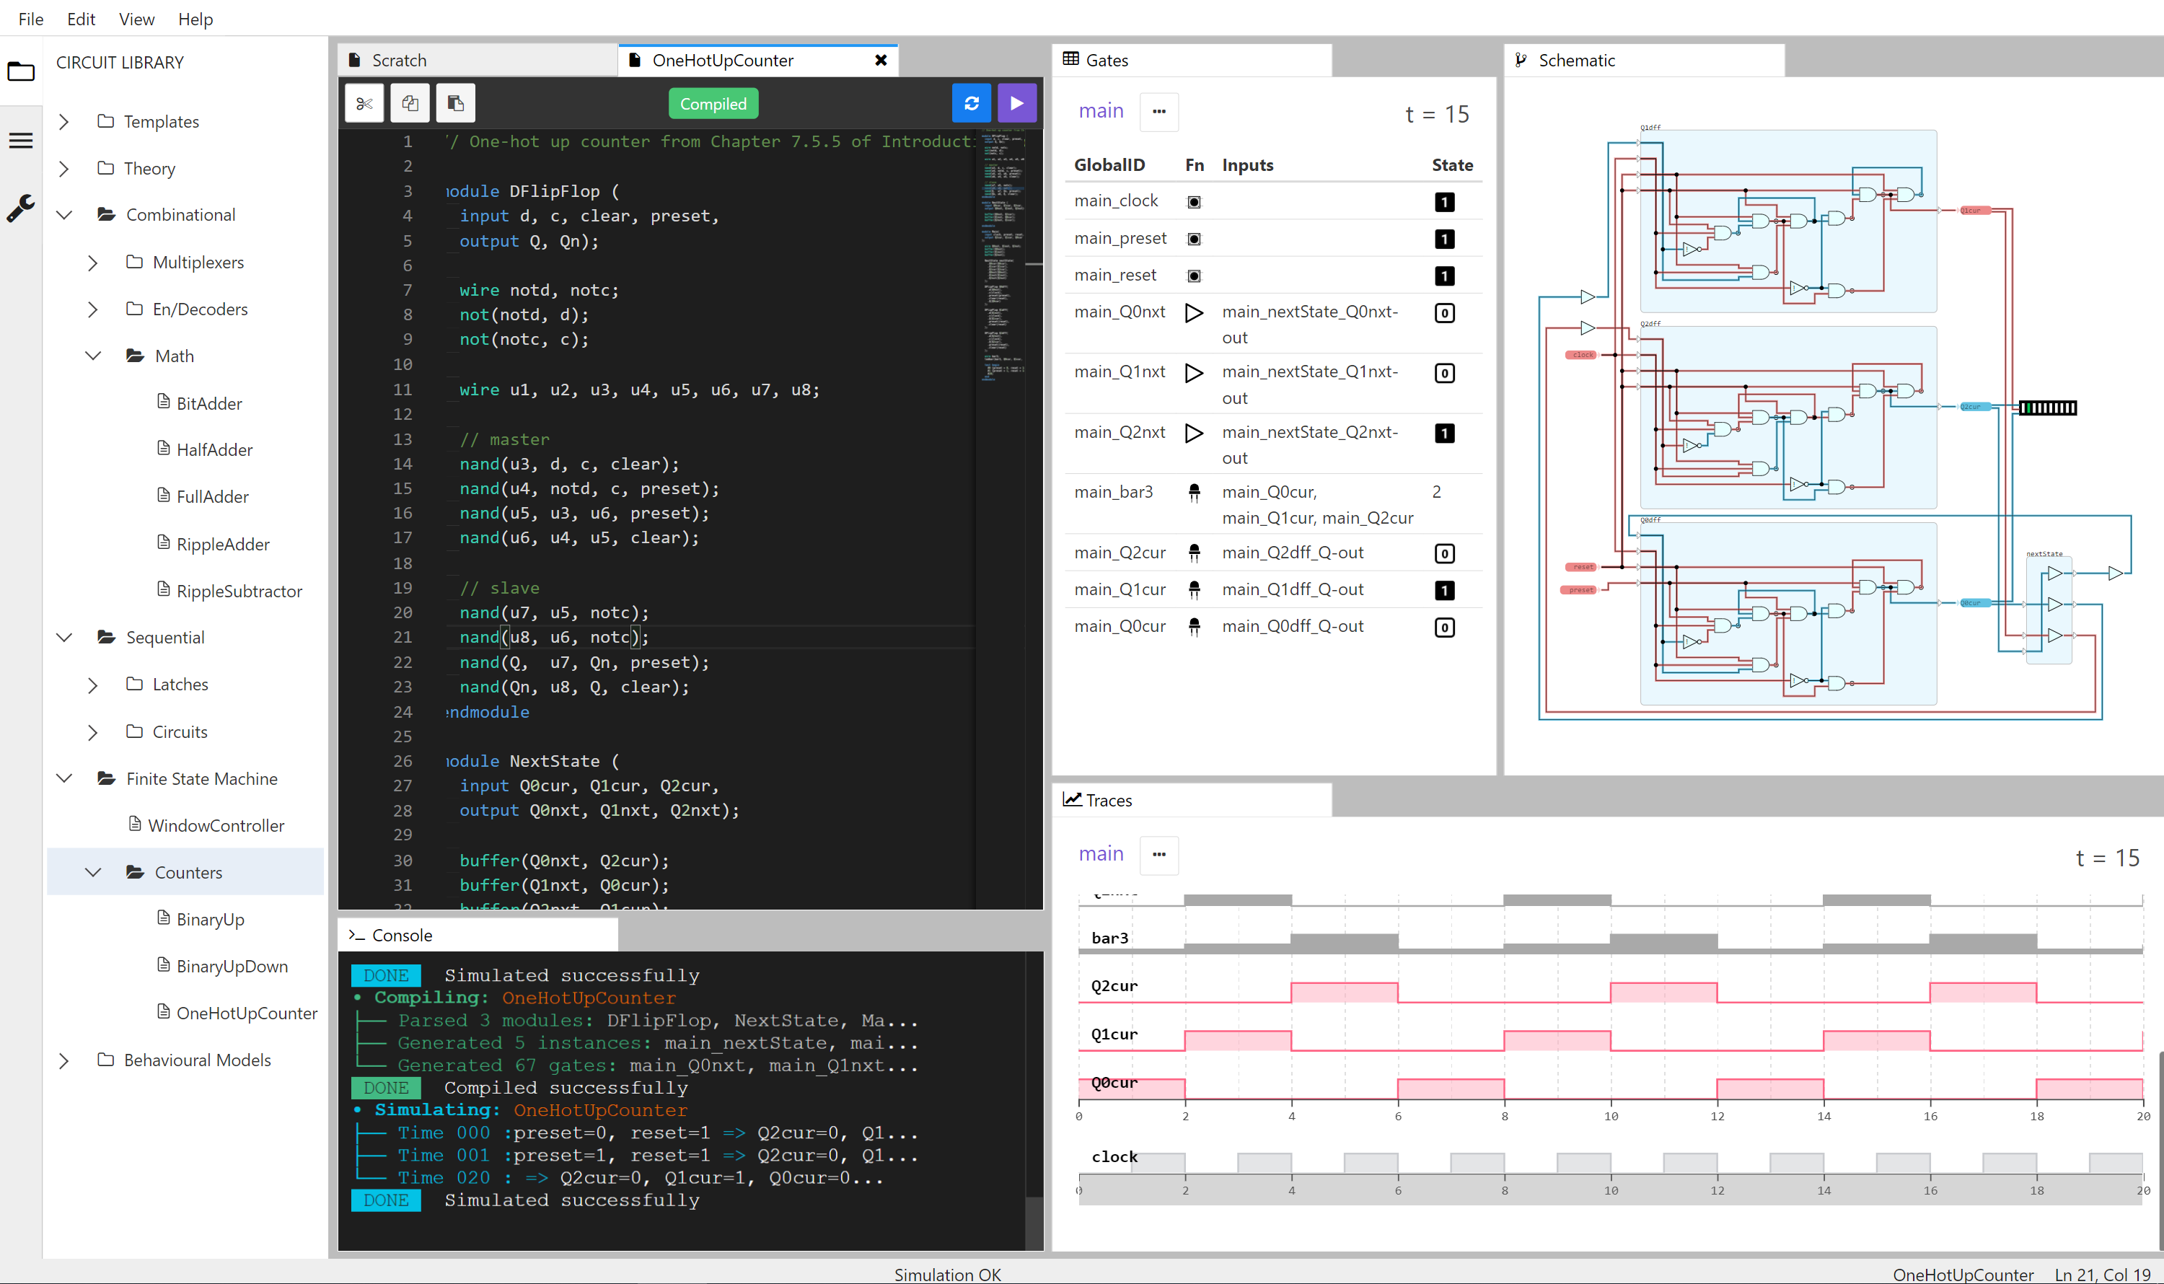
Task: Toggle the main_clock input state
Action: click(x=1443, y=201)
